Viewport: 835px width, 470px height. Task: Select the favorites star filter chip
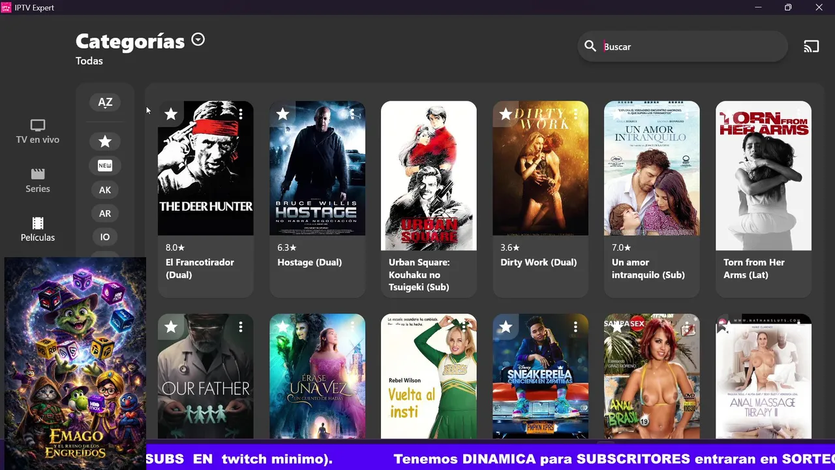pos(105,141)
